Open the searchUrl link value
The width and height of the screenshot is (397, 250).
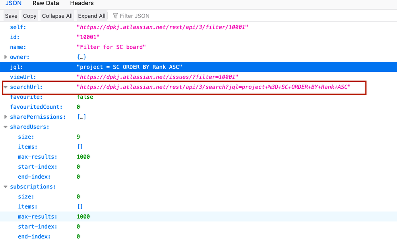click(x=213, y=87)
